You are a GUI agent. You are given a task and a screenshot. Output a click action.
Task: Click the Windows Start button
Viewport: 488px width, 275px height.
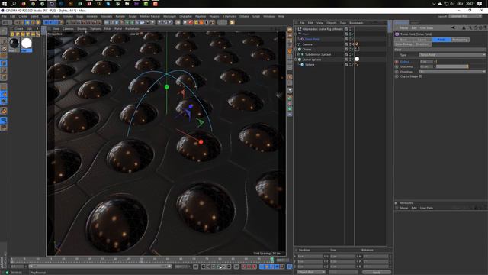[5, 4]
